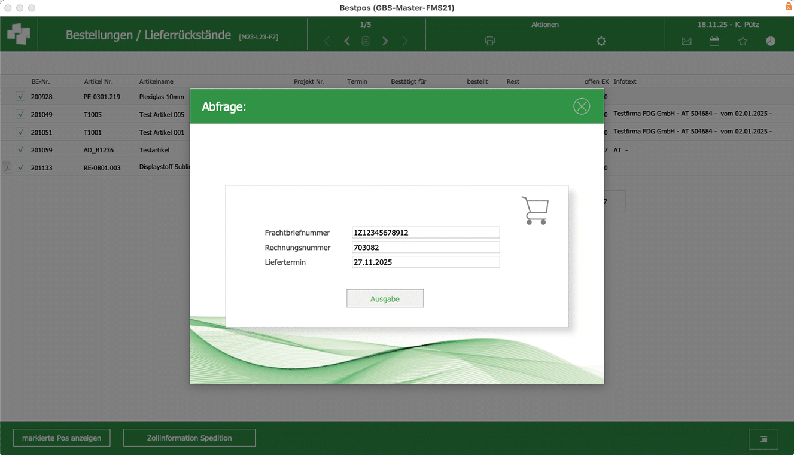Toggle the checkbox for order 201059
Image resolution: width=794 pixels, height=455 pixels.
point(20,150)
